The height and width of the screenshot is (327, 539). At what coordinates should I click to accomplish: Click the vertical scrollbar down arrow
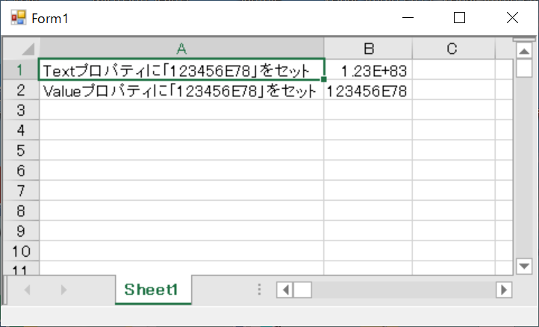524,266
